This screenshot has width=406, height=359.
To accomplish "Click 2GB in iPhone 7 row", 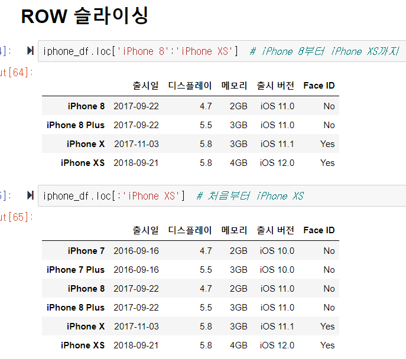I will tap(239, 250).
